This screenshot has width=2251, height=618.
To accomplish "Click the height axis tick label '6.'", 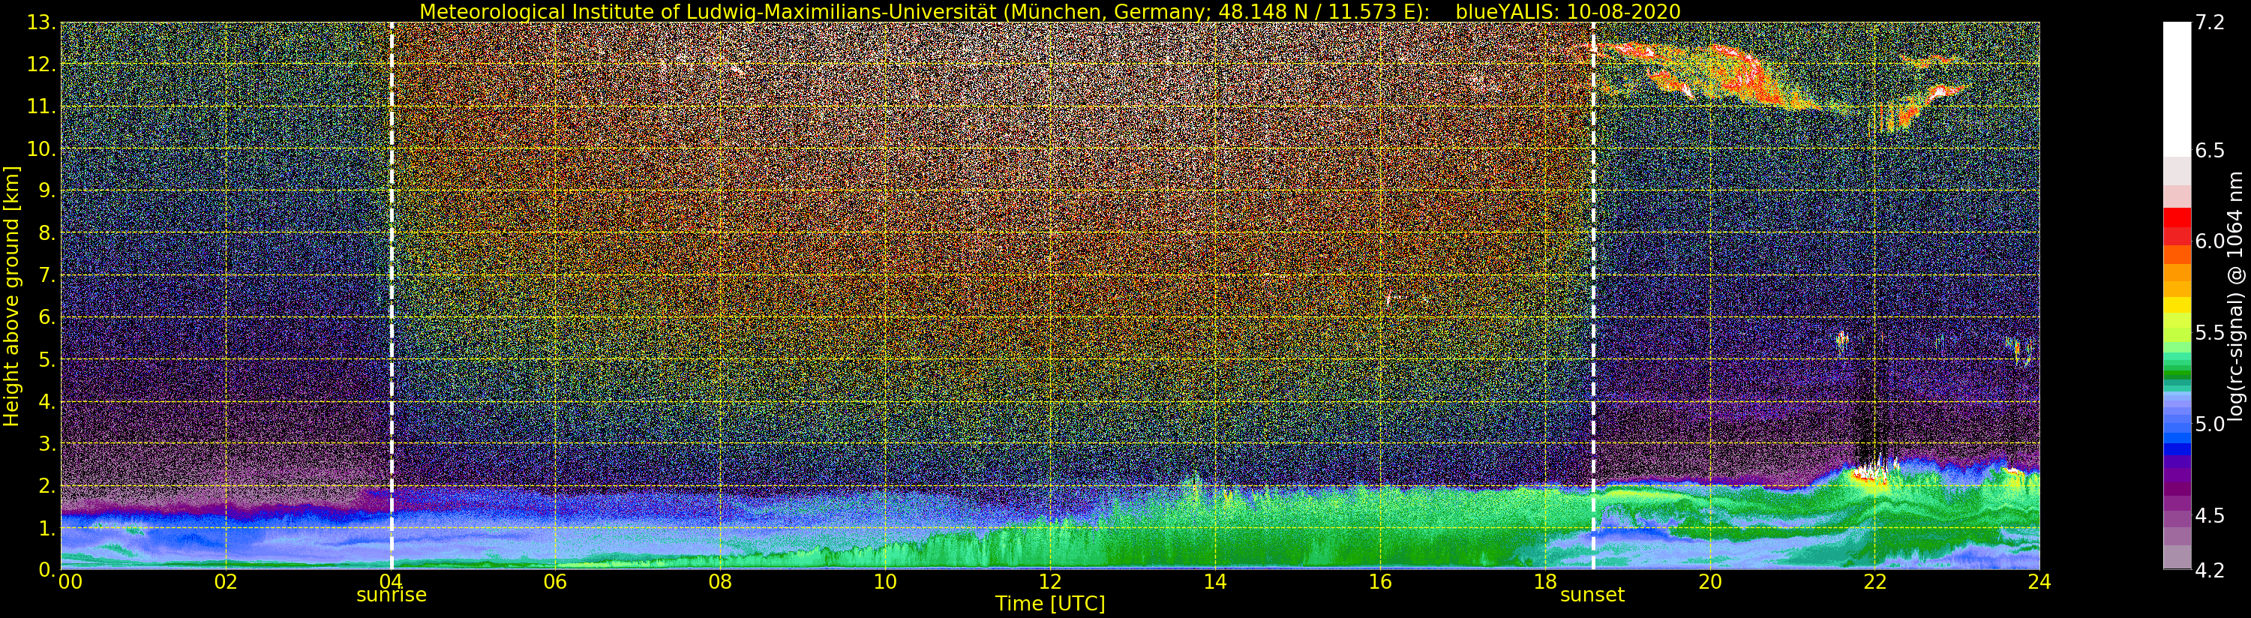I will click(47, 317).
